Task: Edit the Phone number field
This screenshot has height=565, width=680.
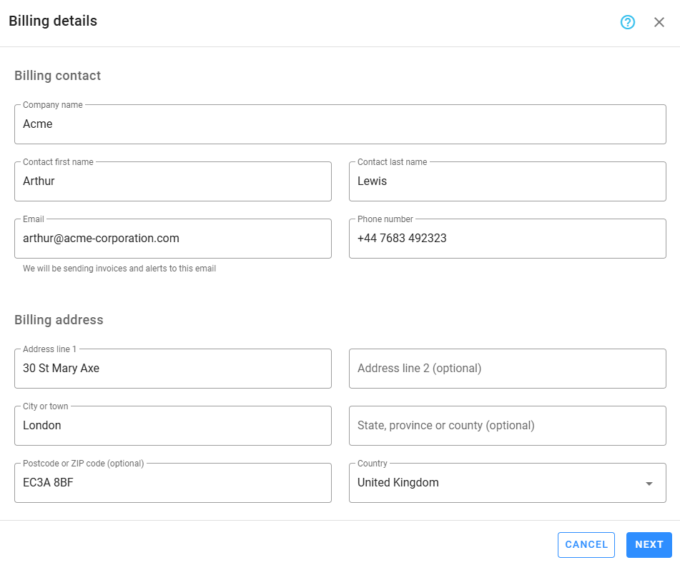Action: click(x=508, y=239)
